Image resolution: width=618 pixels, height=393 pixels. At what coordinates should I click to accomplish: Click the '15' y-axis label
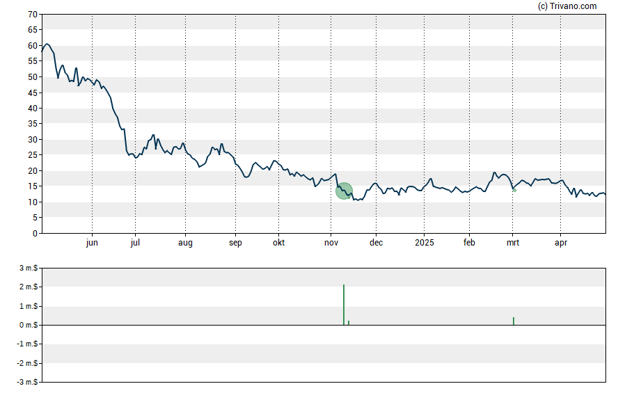click(x=33, y=186)
